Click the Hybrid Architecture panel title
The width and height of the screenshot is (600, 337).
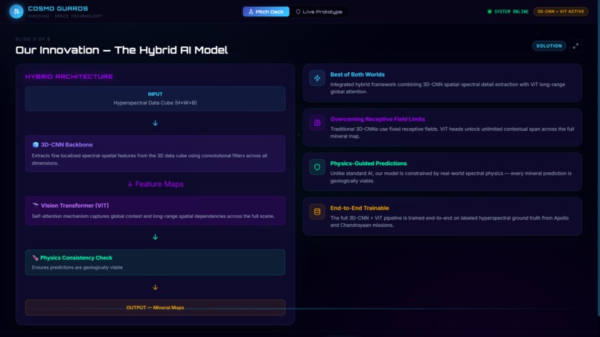click(x=69, y=77)
